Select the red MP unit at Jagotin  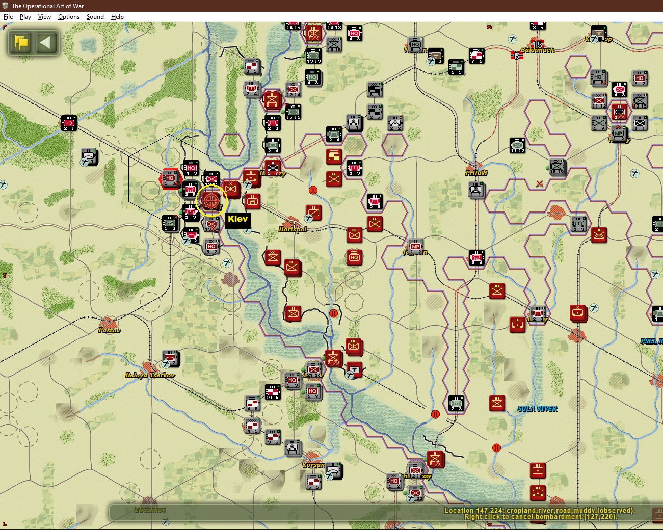coord(415,246)
